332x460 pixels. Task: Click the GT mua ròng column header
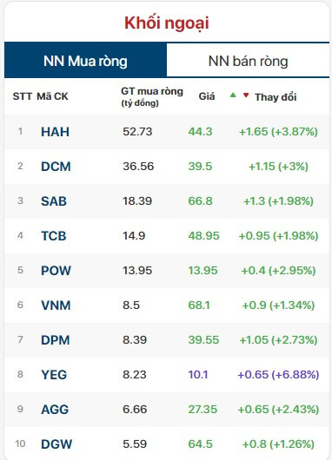pyautogui.click(x=152, y=96)
